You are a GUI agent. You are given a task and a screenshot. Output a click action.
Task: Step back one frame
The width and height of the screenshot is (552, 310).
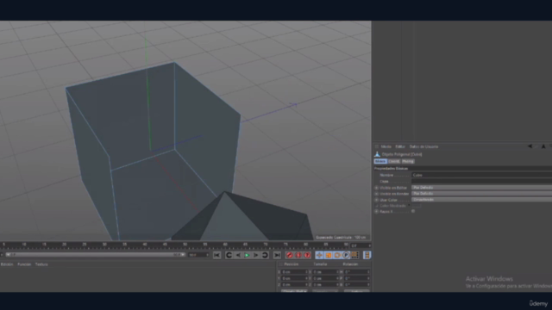point(238,255)
